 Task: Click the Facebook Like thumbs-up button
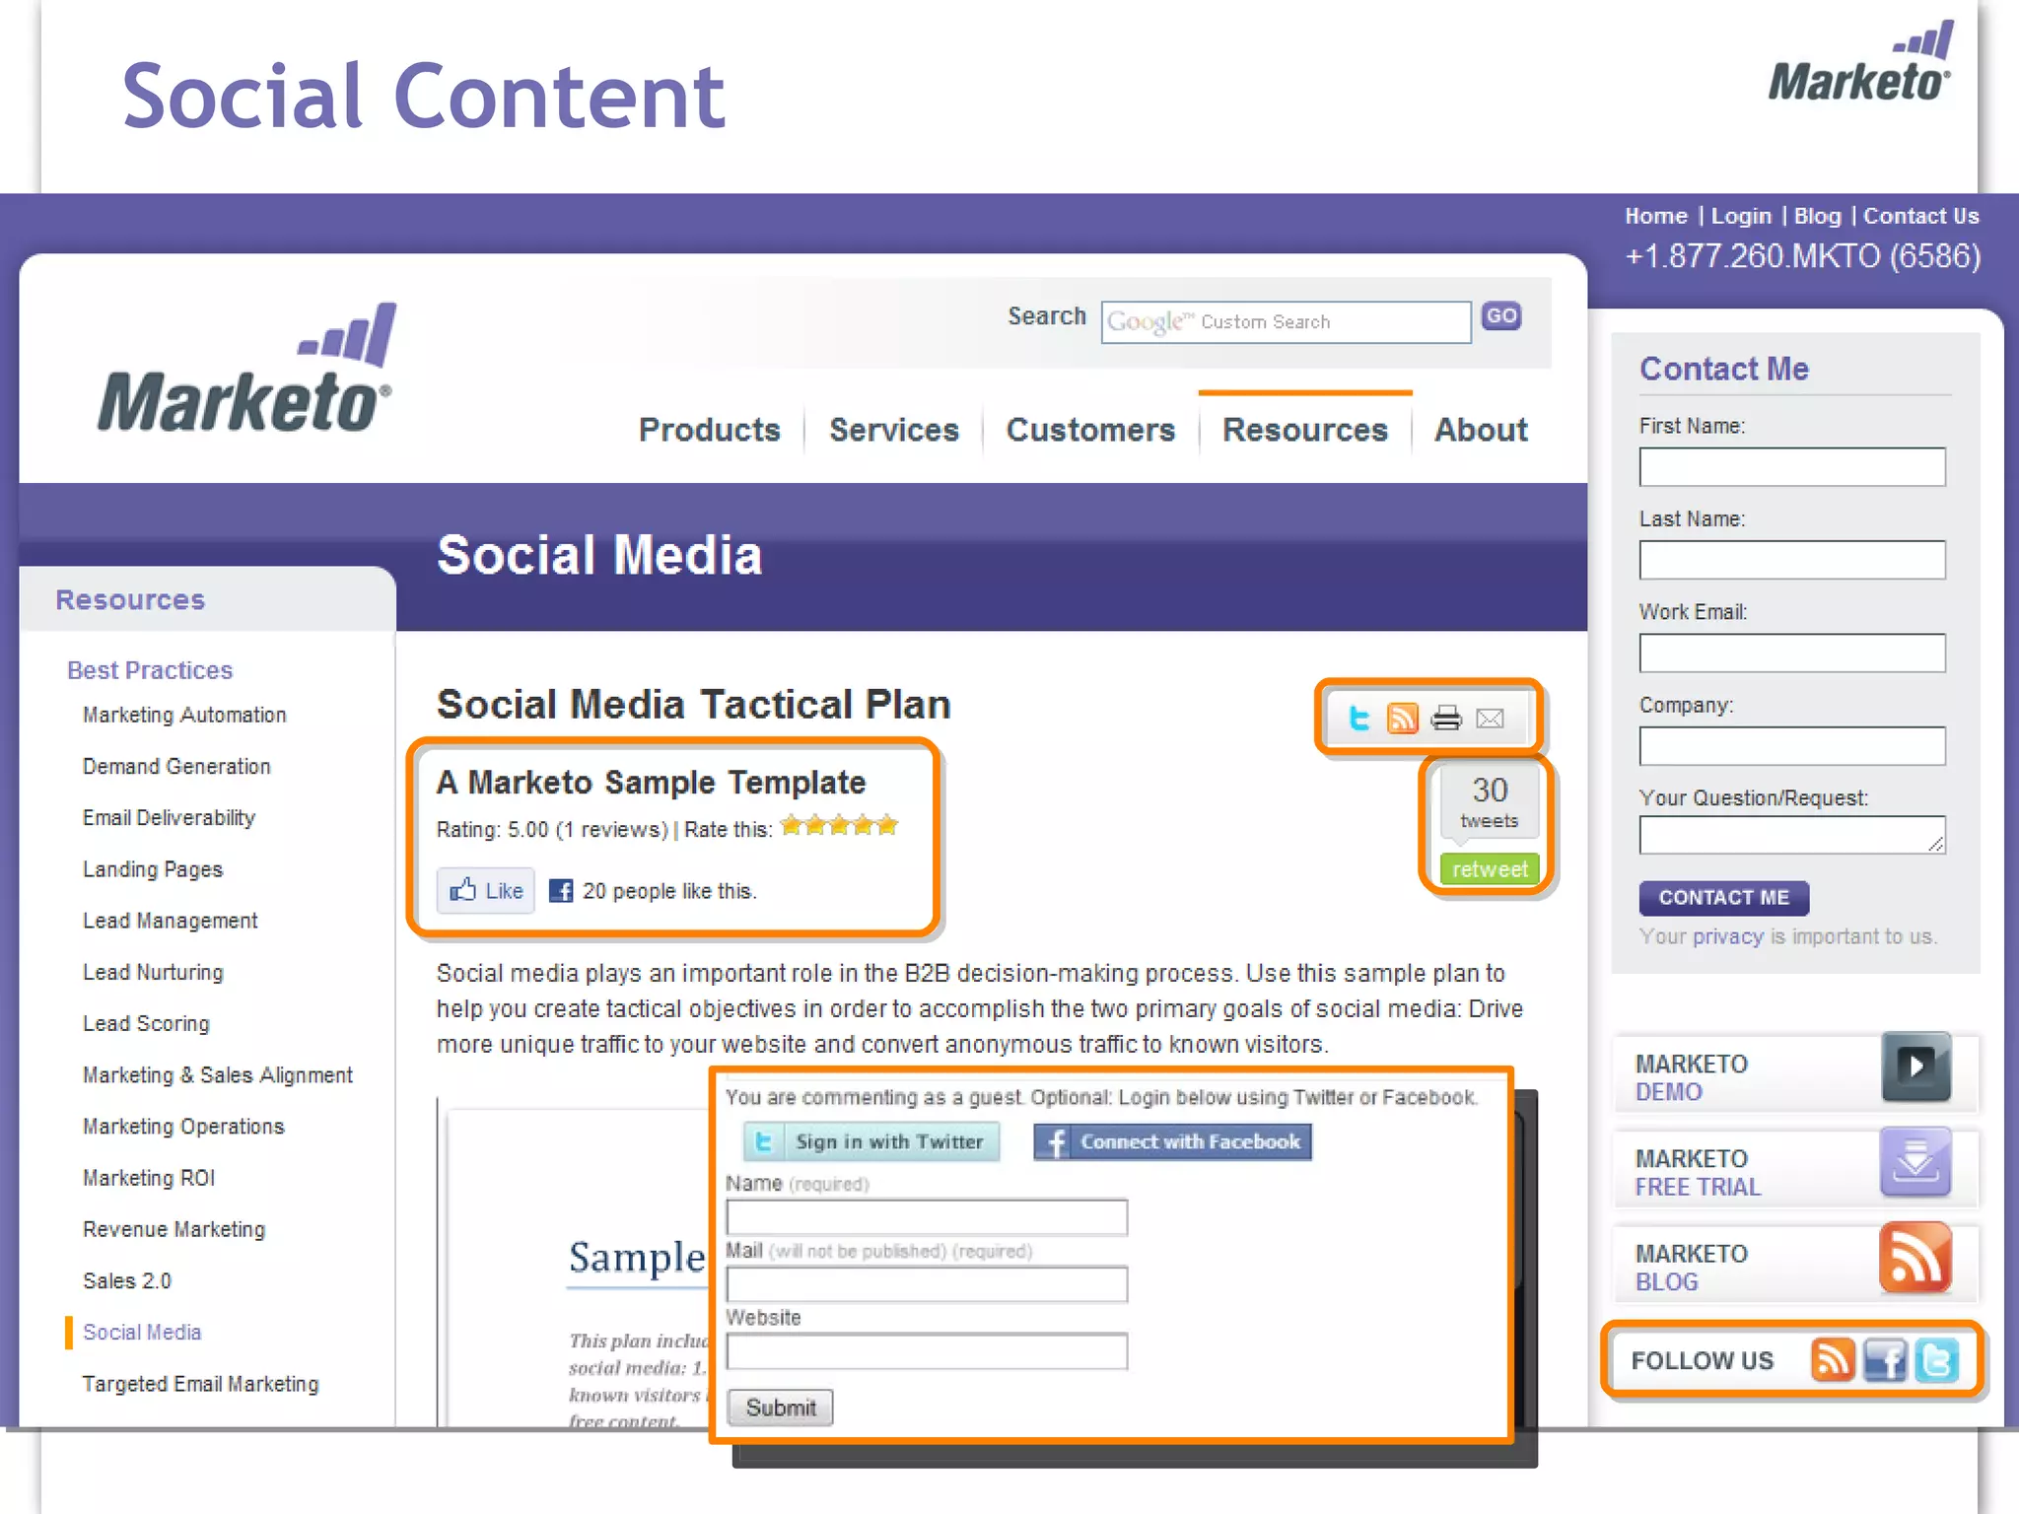pos(486,891)
